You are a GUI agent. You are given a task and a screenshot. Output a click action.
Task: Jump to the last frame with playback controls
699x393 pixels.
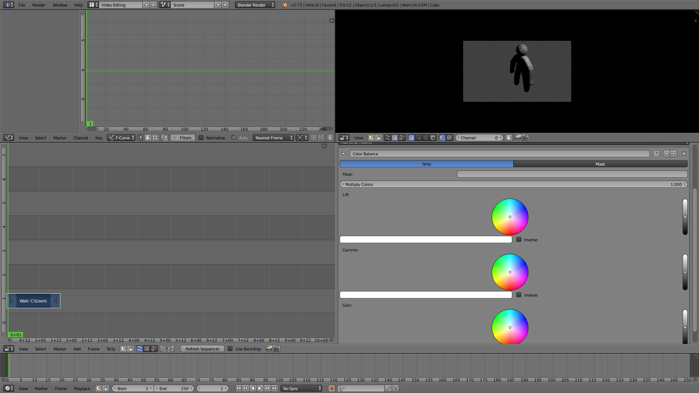[275, 388]
